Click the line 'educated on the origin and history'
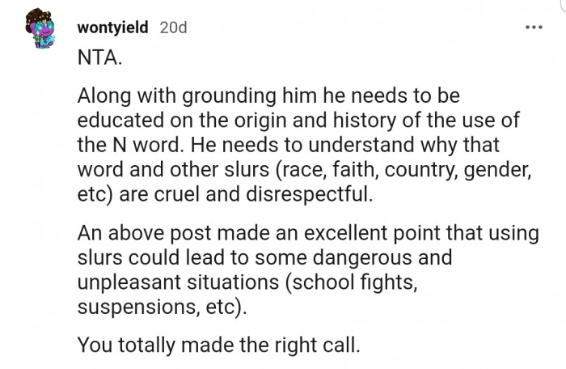This screenshot has height=369, width=566. (298, 121)
